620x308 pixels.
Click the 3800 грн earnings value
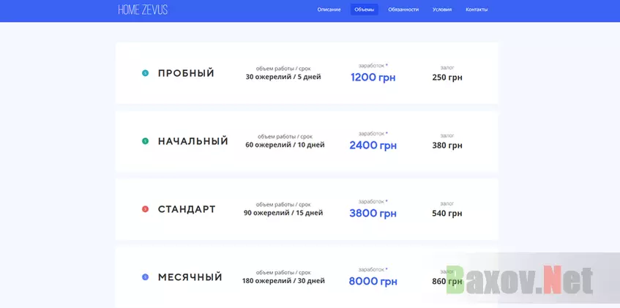click(373, 214)
